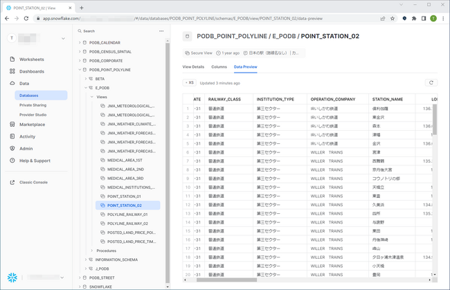Image resolution: width=450 pixels, height=290 pixels.
Task: Open Provider Studio under Data
Action: pos(33,115)
